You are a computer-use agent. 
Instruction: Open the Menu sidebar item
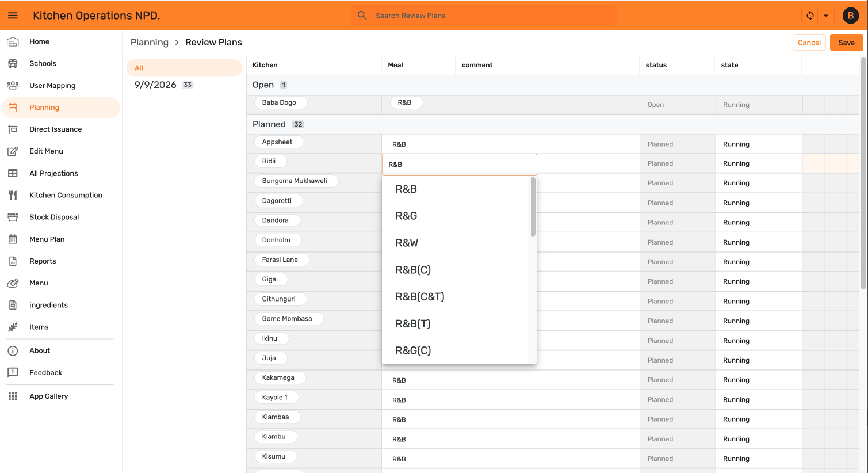61,283
